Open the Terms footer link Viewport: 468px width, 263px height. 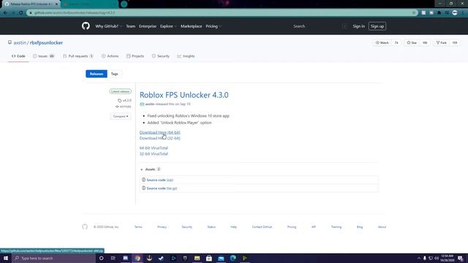(x=138, y=227)
